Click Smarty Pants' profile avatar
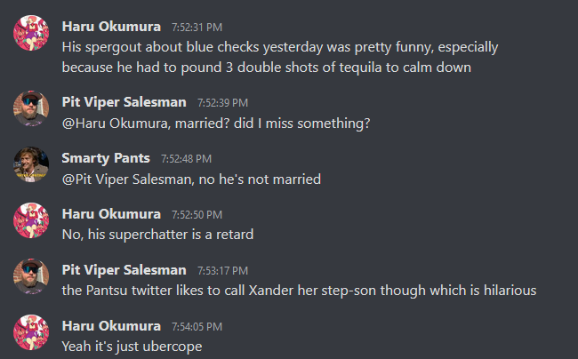 tap(31, 165)
